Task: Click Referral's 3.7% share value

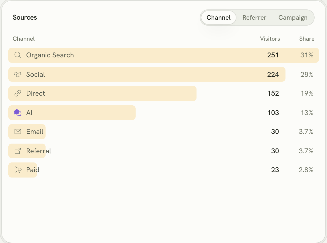Action: click(x=306, y=151)
